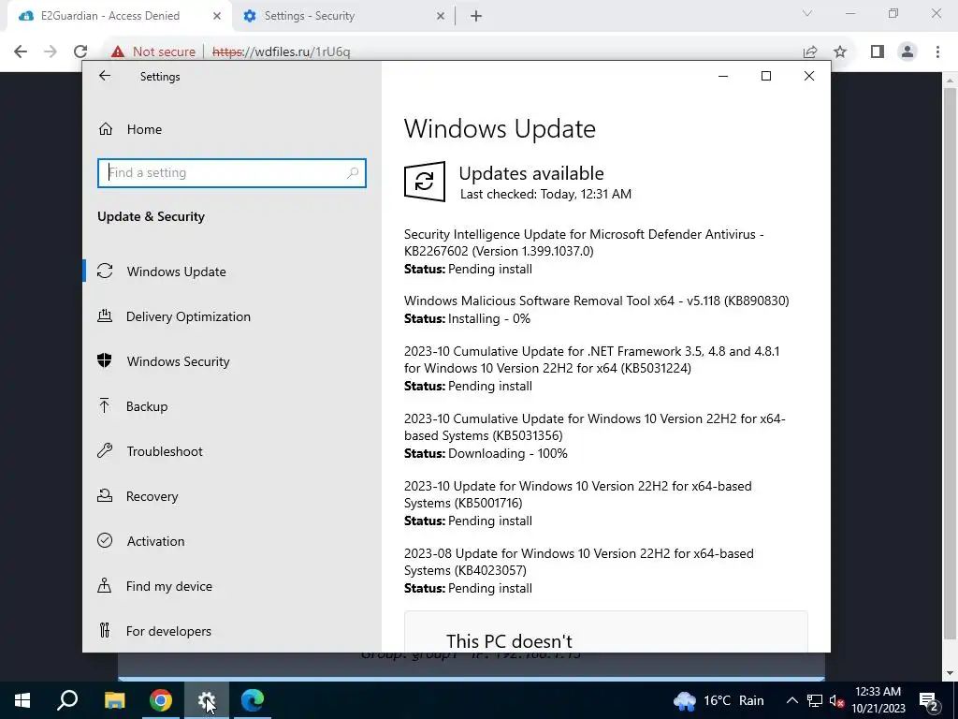Click Security Intelligence Update KB2267602 text
Viewport: 958px width, 719px height.
584,242
